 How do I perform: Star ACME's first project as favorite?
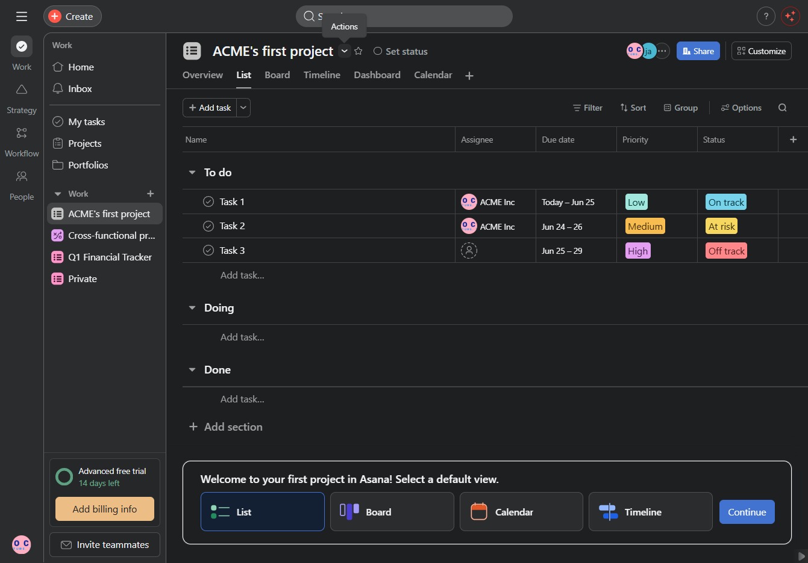(359, 51)
